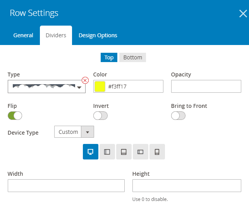Turn on Bring to Front toggle
Screen dimensions: 249x213
tap(178, 116)
